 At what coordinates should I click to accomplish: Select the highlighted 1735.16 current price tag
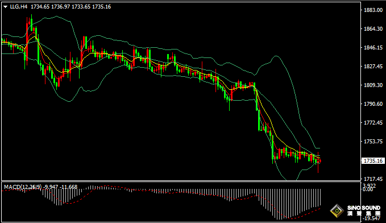(373, 160)
